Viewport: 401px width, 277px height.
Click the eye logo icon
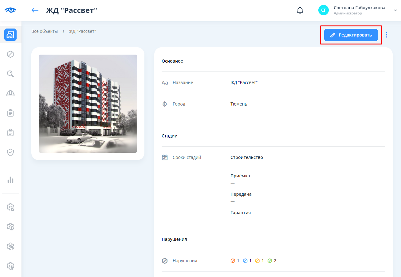click(10, 10)
